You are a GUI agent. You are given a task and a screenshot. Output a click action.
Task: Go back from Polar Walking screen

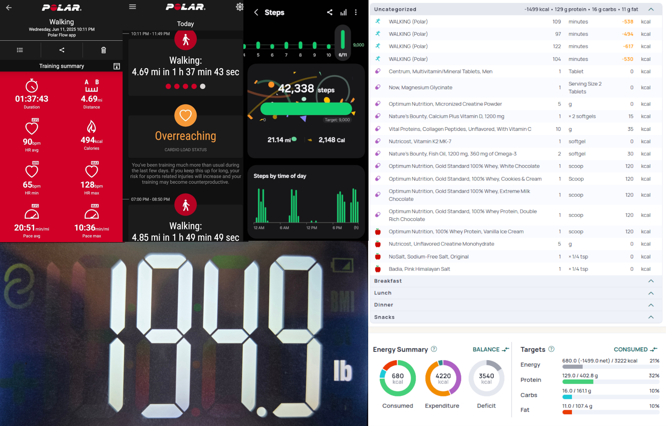[9, 8]
